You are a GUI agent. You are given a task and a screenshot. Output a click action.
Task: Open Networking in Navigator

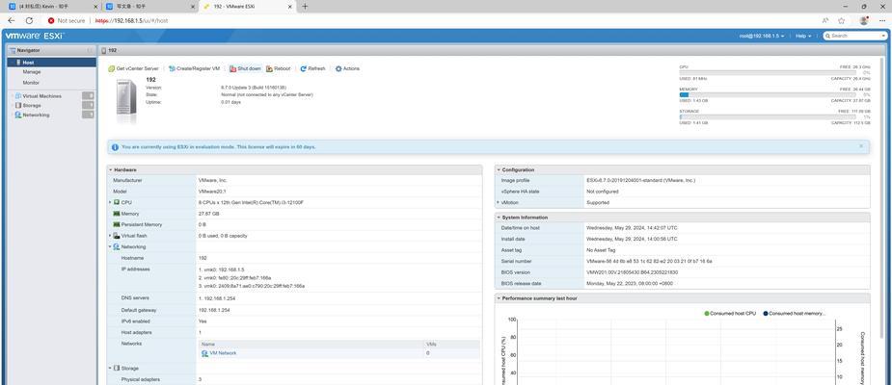[36, 115]
